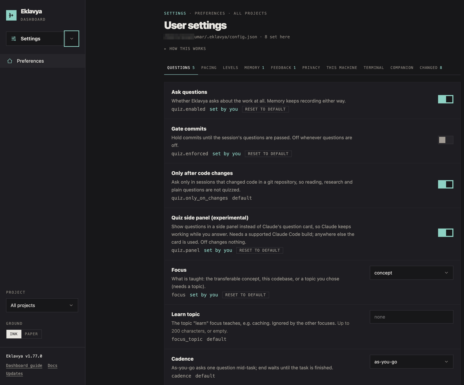Click the Eklavya v1.77.0 version text
This screenshot has width=464, height=385.
click(x=24, y=356)
